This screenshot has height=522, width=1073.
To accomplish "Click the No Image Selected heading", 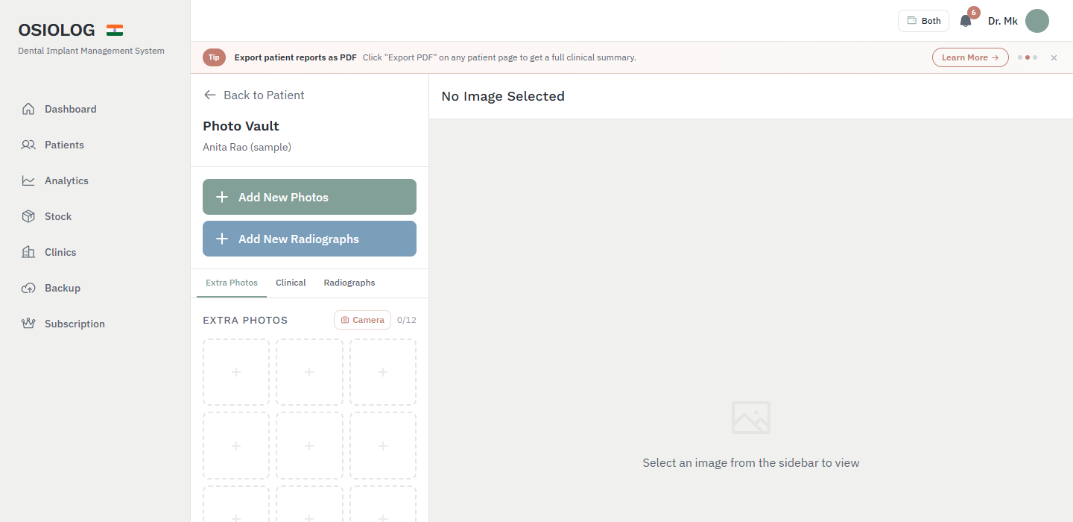I will 503,96.
